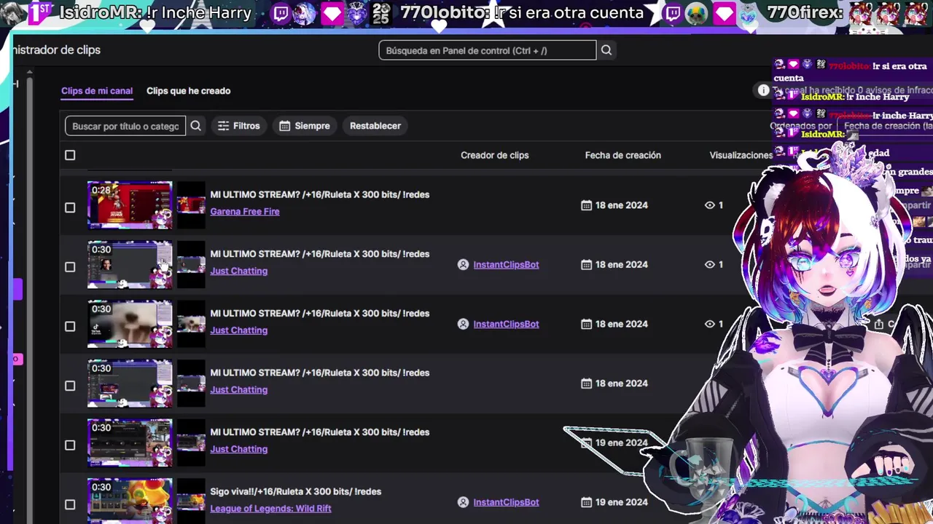933x524 pixels.
Task: Open the Siempre date range selector
Action: pos(305,126)
